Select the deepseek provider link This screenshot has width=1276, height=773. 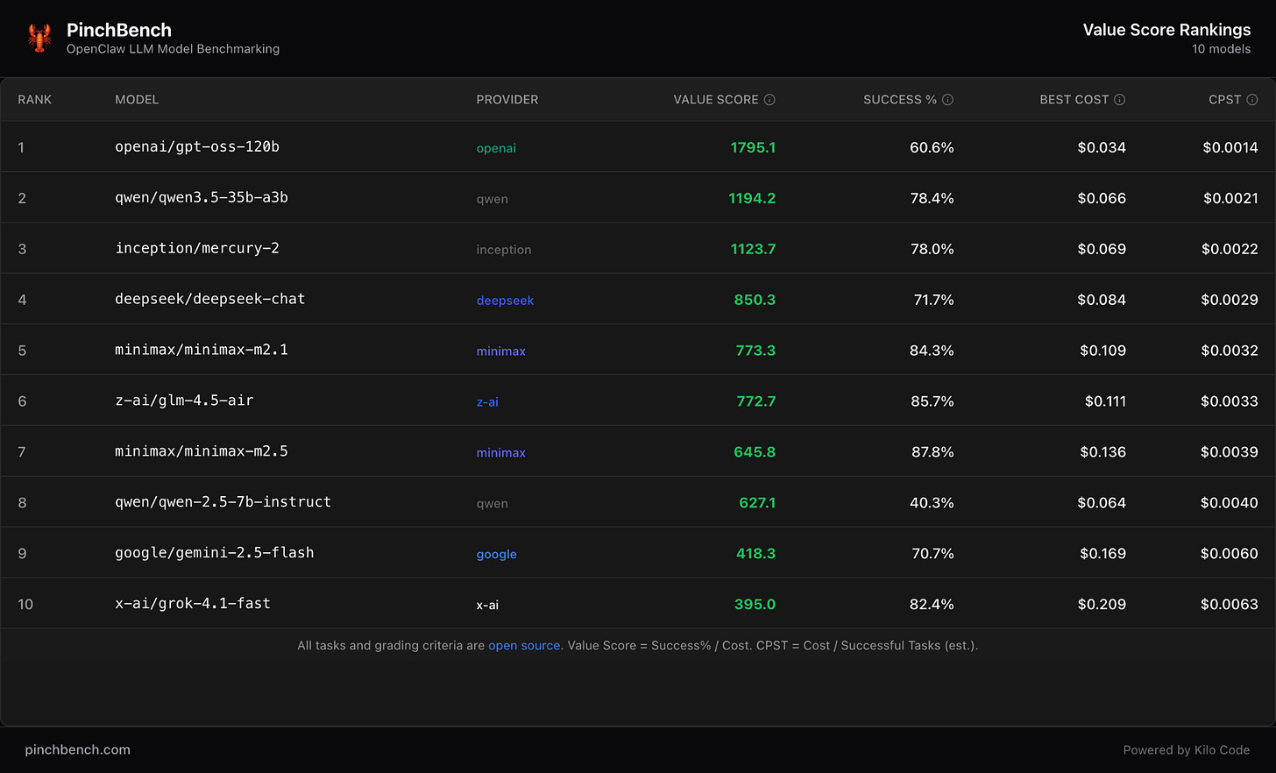[x=505, y=301]
